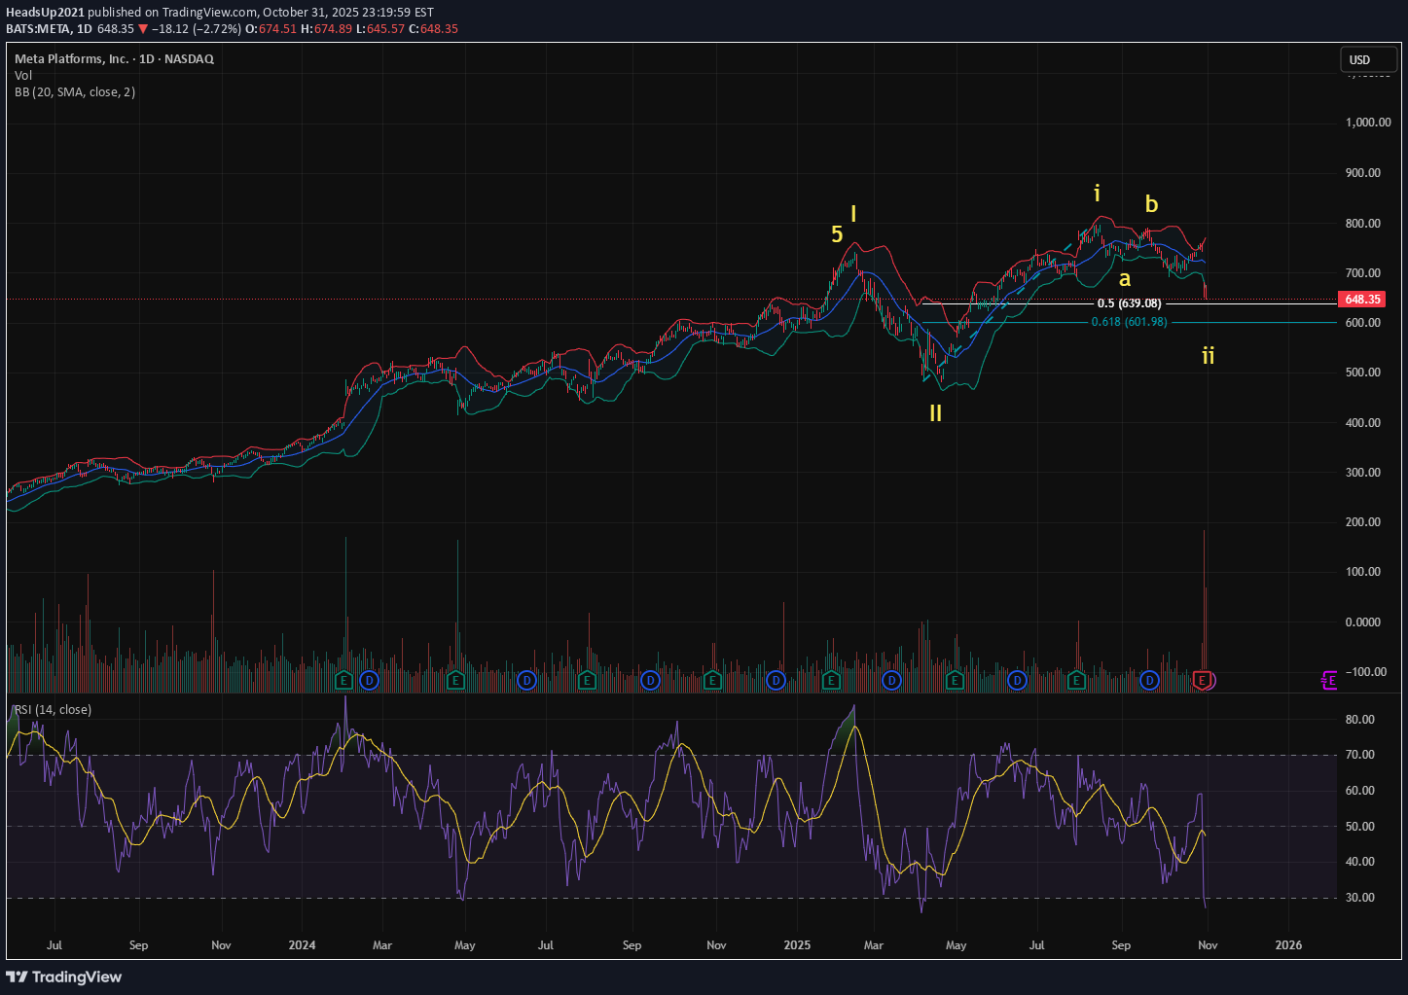Open the earnings E marker above May 2025
This screenshot has width=1408, height=995.
tap(955, 680)
